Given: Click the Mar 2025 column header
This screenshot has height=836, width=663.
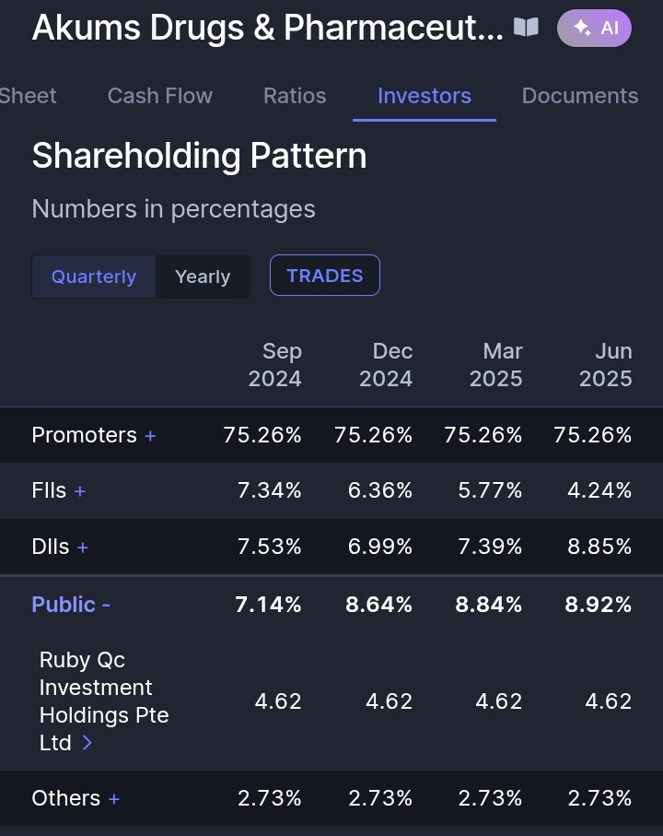Looking at the screenshot, I should click(495, 365).
